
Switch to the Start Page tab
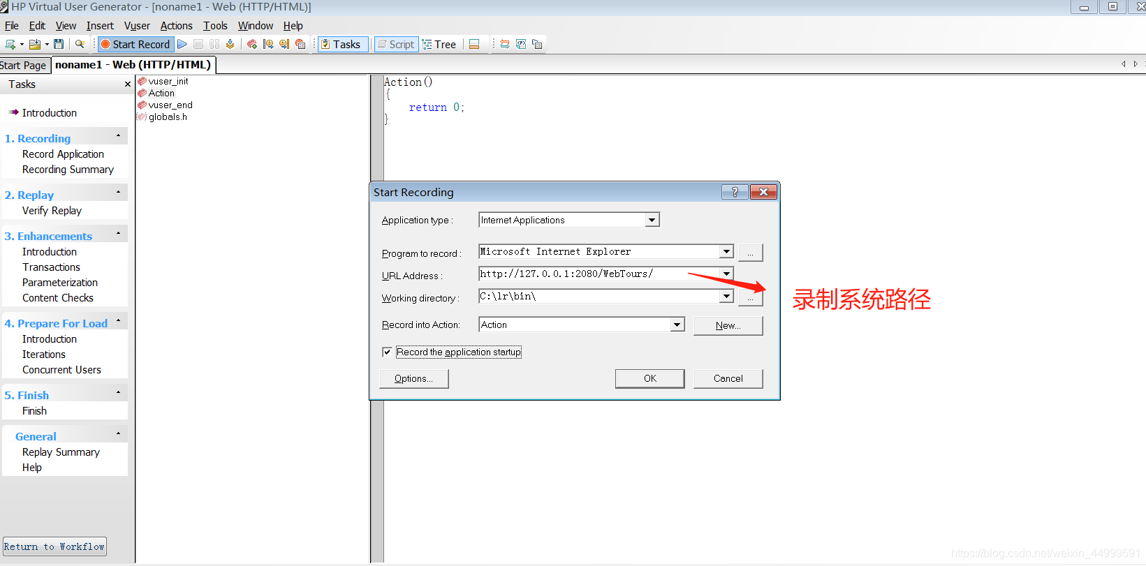[x=24, y=65]
